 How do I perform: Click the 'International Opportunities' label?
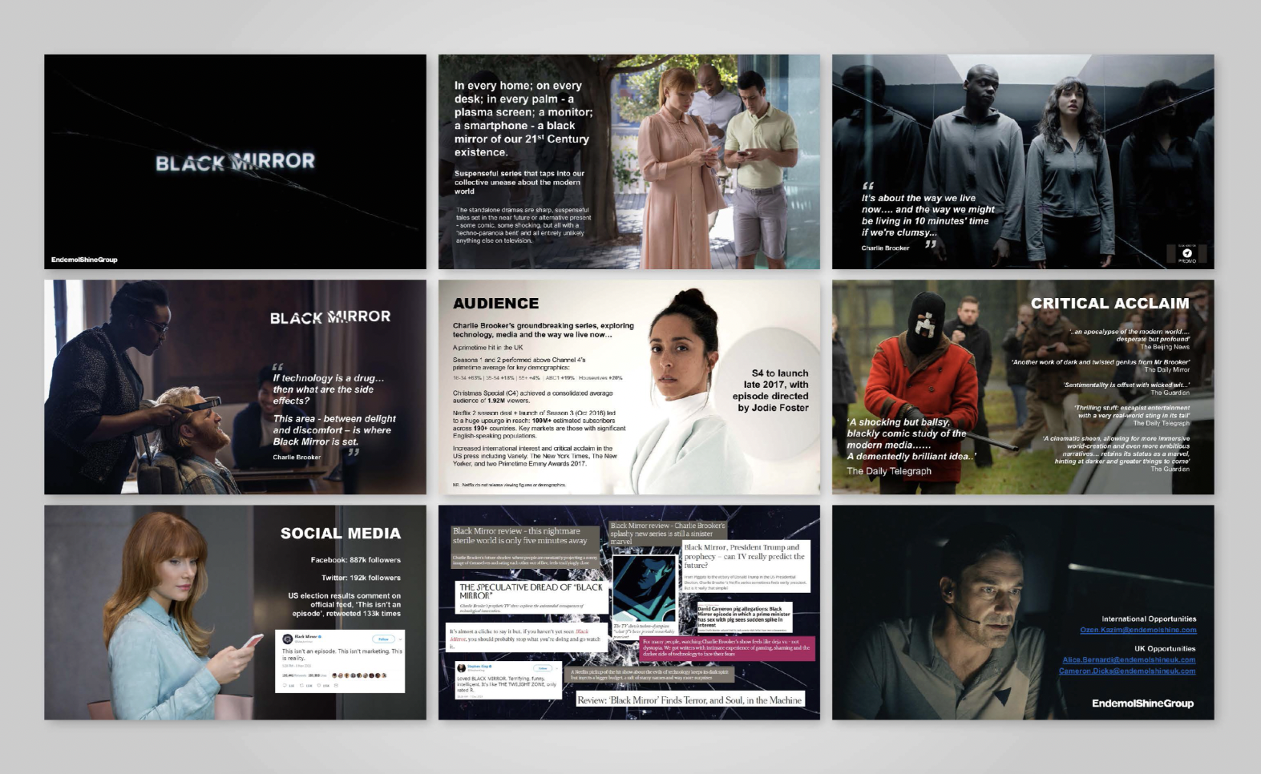[1149, 619]
